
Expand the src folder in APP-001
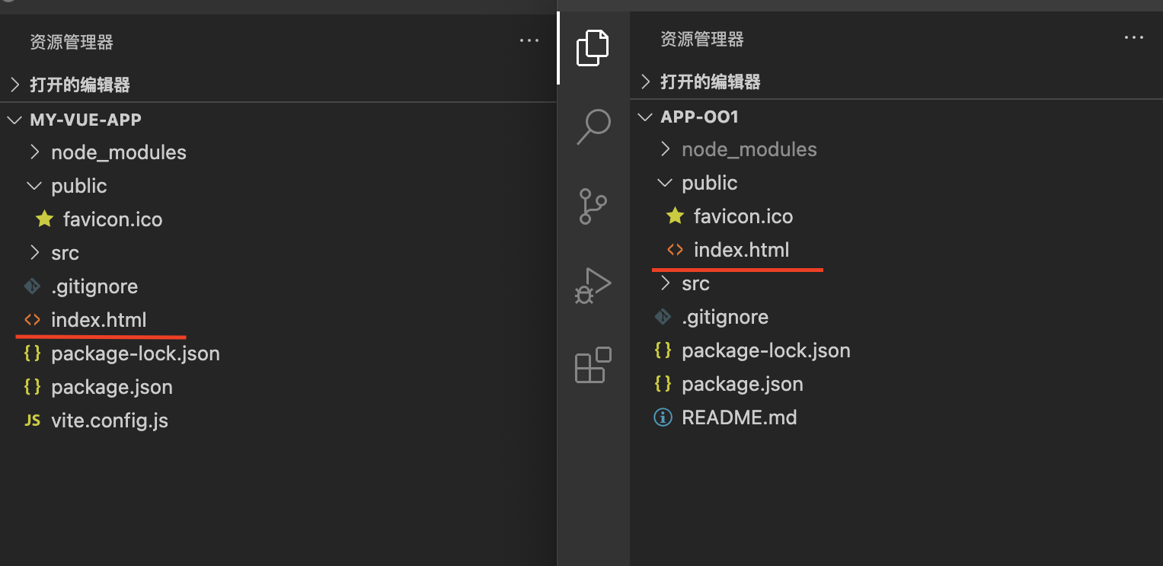pyautogui.click(x=695, y=283)
